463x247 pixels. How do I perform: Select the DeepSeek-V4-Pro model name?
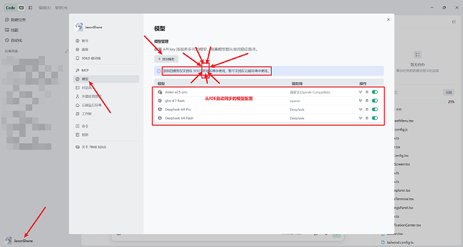tap(178, 109)
